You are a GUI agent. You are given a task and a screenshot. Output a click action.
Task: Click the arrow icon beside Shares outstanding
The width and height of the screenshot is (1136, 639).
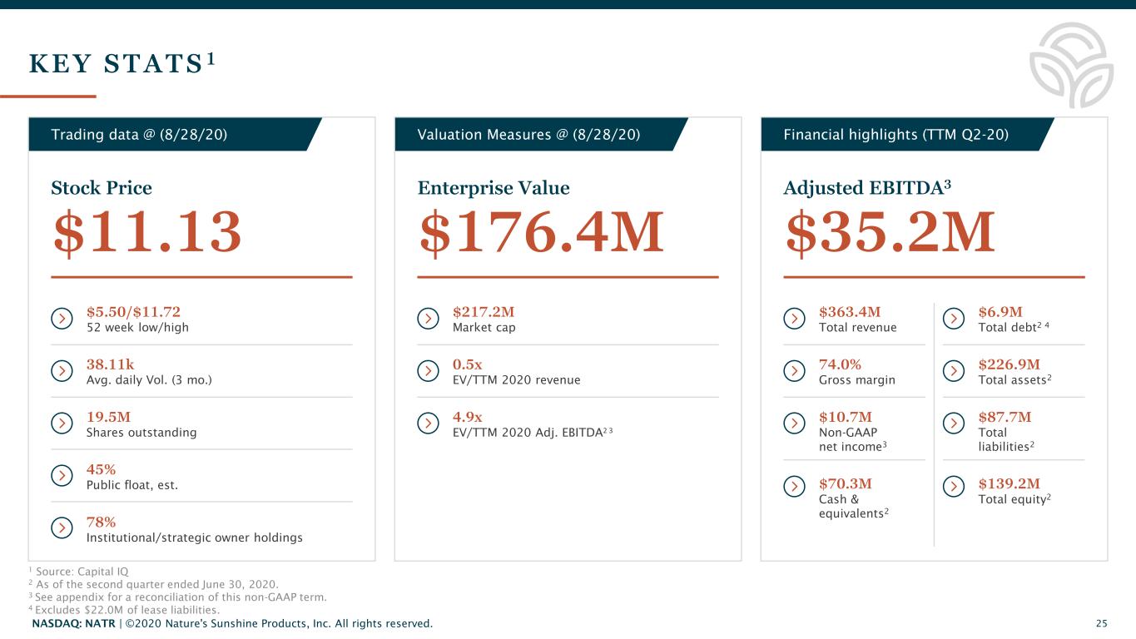(62, 424)
